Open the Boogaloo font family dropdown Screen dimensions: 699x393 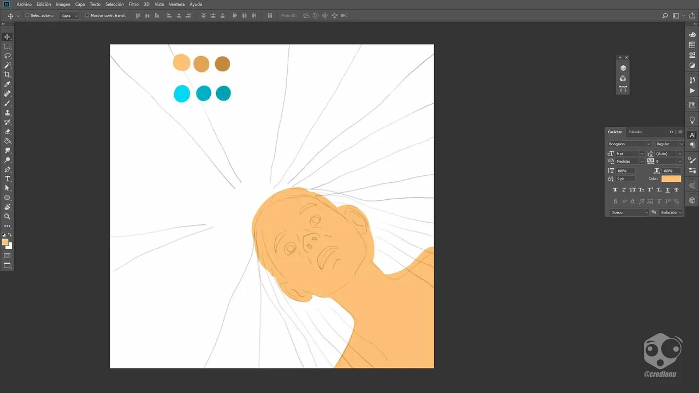pos(630,144)
